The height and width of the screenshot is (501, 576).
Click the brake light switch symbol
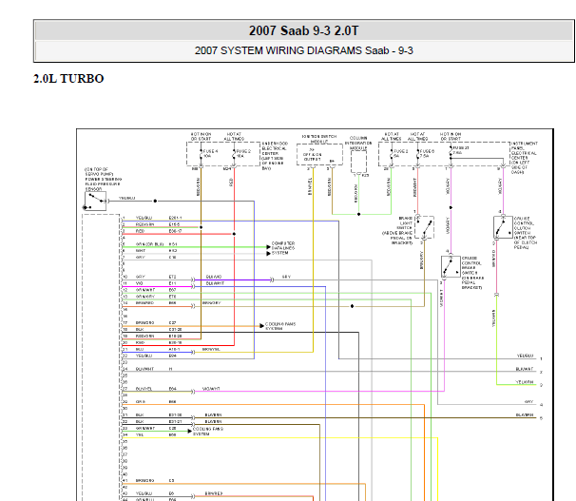[x=424, y=227]
